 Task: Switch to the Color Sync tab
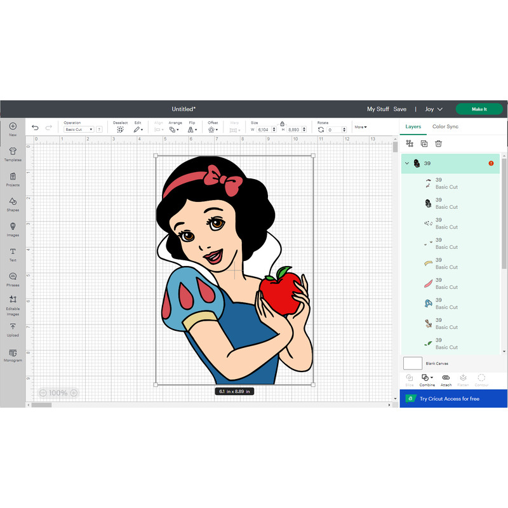coord(445,126)
